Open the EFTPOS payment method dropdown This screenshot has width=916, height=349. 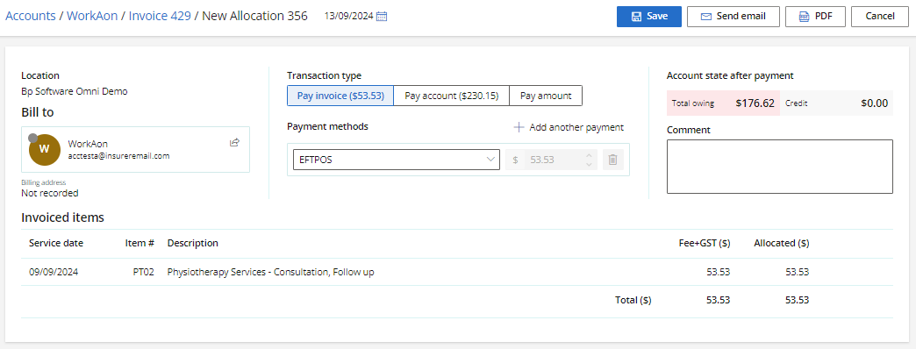(396, 160)
